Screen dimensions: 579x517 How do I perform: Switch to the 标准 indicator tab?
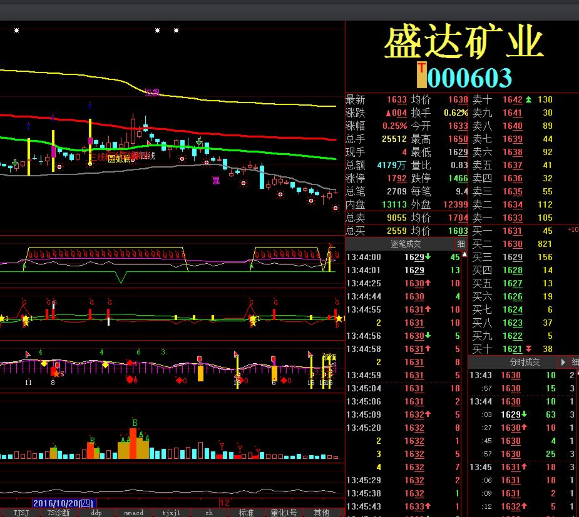246,513
